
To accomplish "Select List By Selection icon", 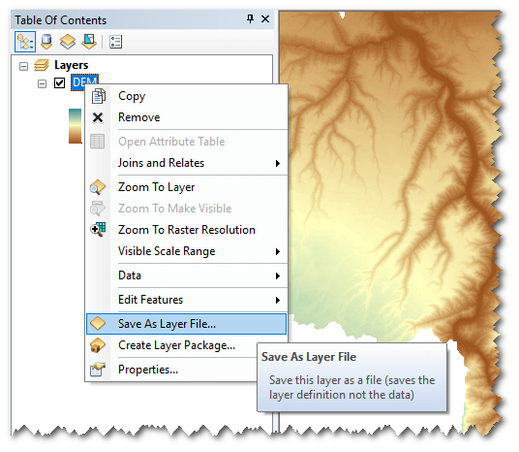I will [89, 42].
